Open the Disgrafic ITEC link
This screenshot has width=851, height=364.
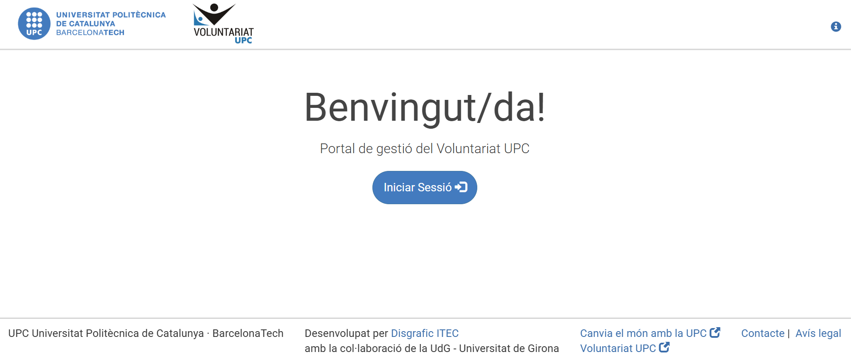click(x=424, y=333)
